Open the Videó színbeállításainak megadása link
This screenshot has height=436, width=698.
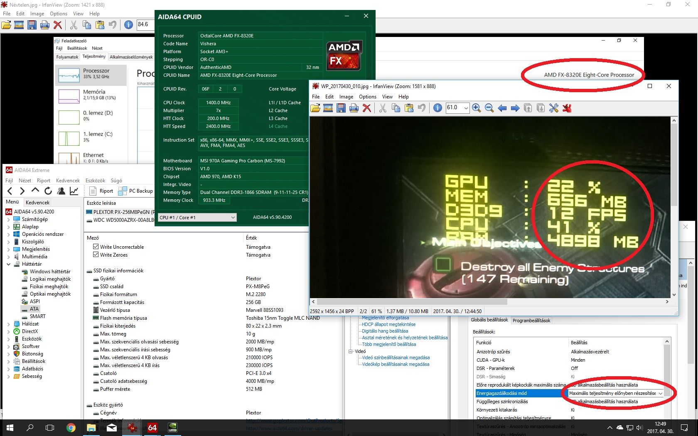pos(396,358)
